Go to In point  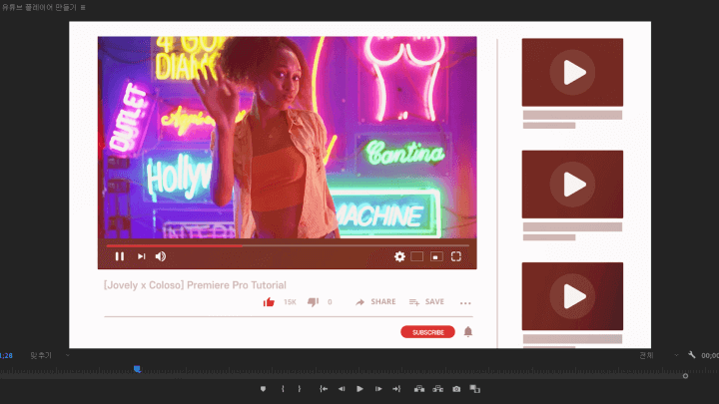(324, 389)
